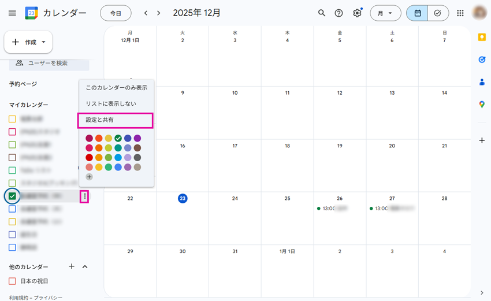This screenshot has width=491, height=301.
Task: Click the search magnifier icon
Action: [322, 13]
